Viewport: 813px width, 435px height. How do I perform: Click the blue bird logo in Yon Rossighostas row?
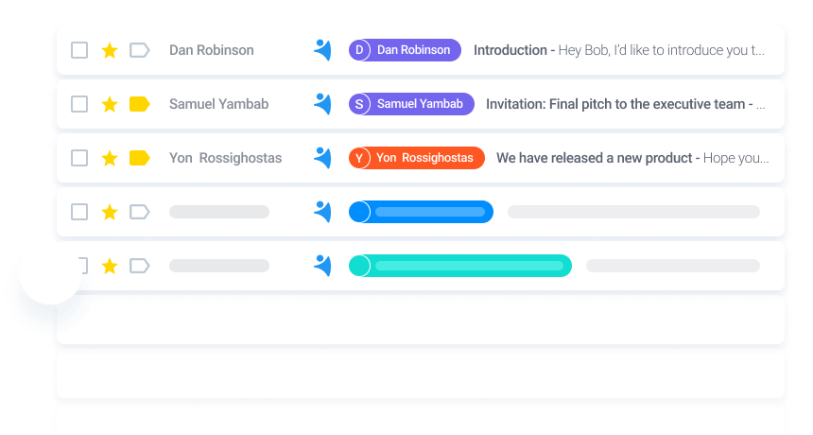[322, 158]
